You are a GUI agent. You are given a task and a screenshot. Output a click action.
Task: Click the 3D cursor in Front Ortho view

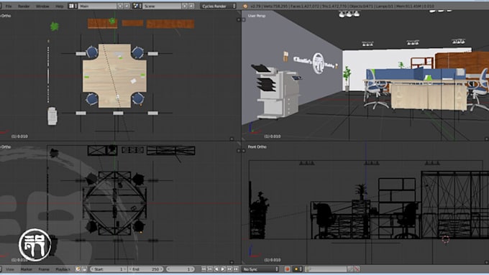[x=446, y=239]
